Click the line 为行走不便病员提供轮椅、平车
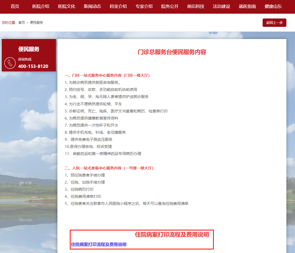Image resolution: width=295 pixels, height=253 pixels. point(93,104)
